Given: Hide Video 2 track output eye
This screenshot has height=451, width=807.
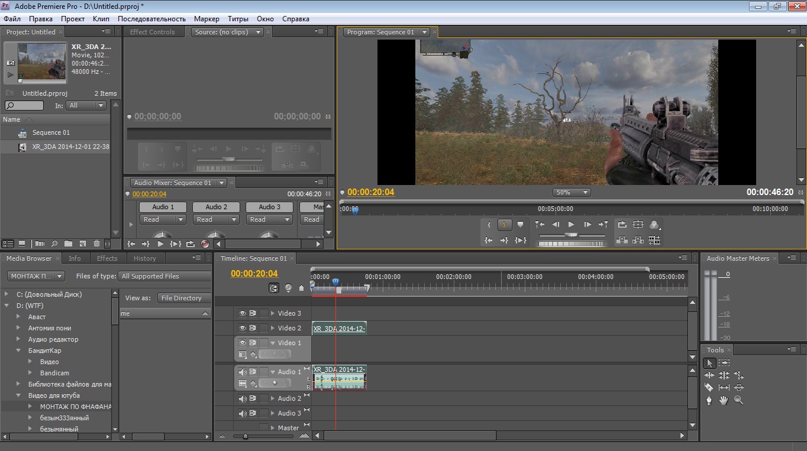Looking at the screenshot, I should point(243,328).
